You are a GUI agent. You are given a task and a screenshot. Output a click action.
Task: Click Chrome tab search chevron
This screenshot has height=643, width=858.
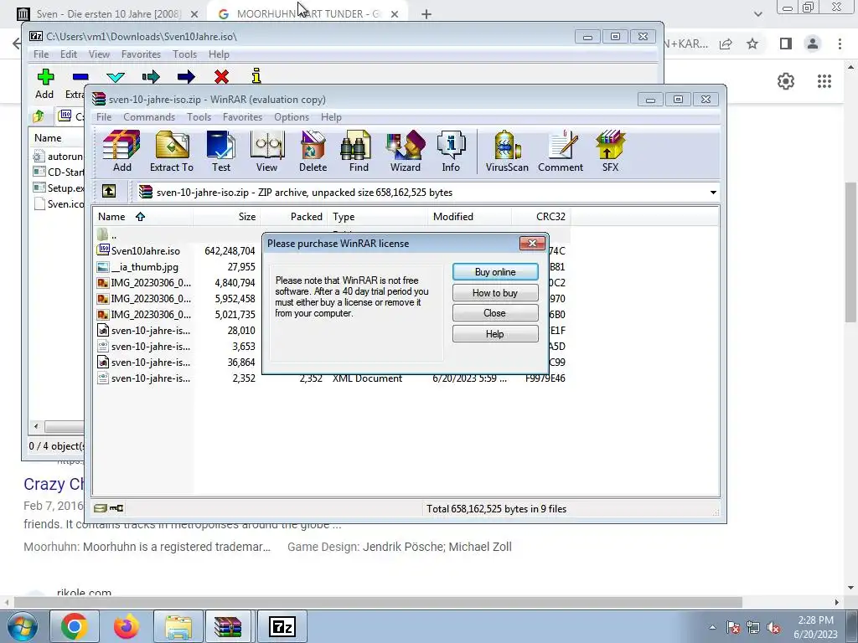point(757,14)
